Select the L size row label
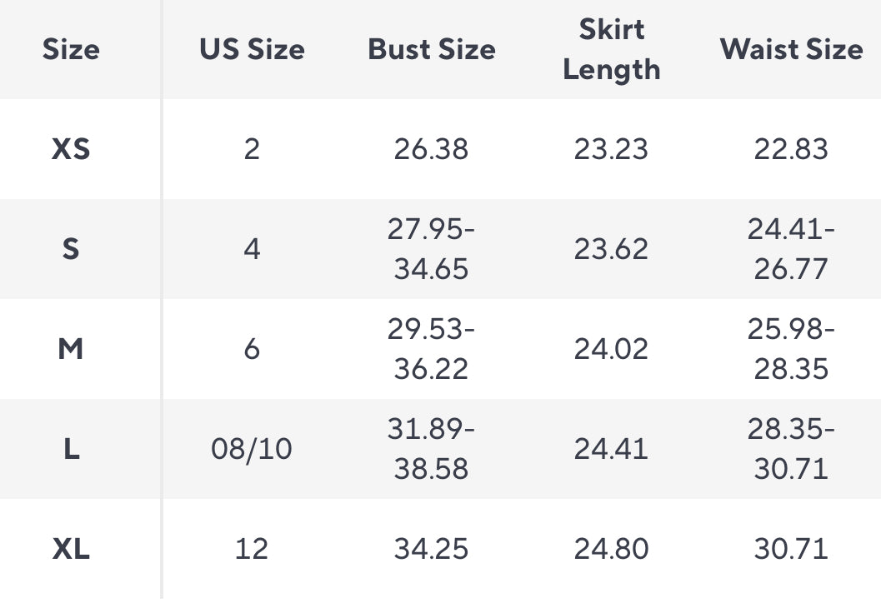881x603 pixels. pos(71,449)
